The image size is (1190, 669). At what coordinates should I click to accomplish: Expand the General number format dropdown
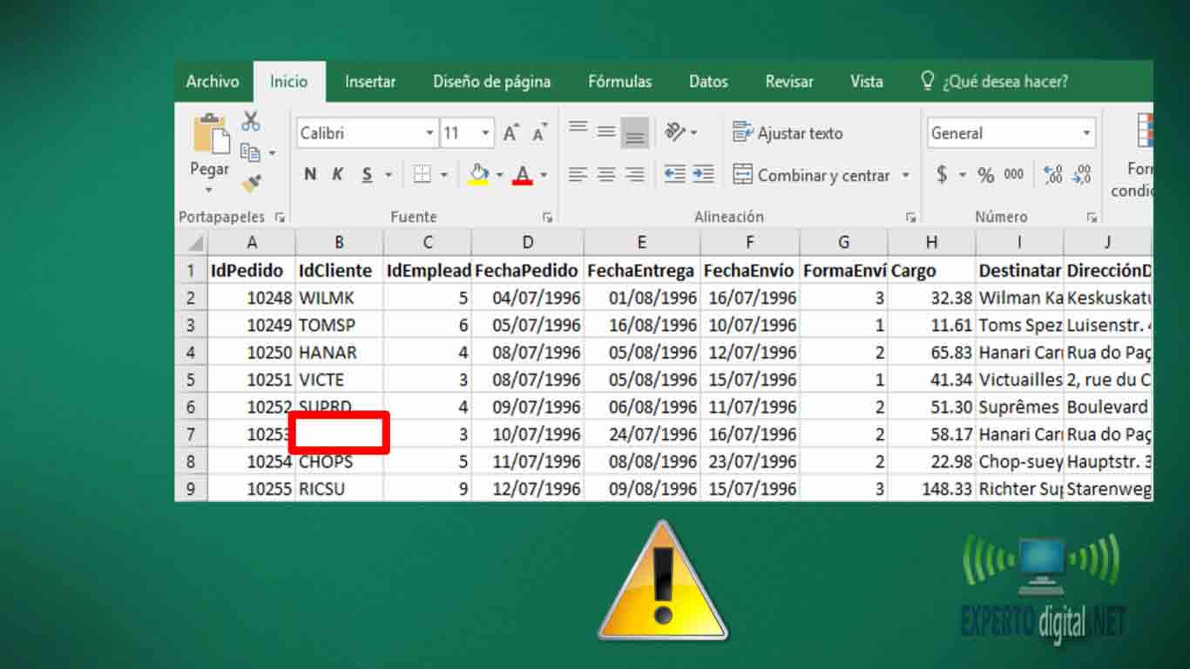pos(1086,133)
